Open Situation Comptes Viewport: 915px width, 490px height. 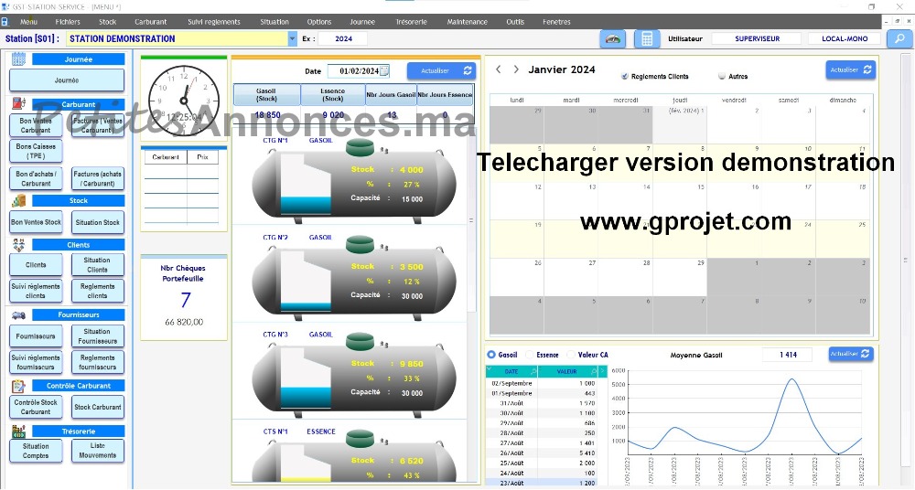[x=36, y=451]
